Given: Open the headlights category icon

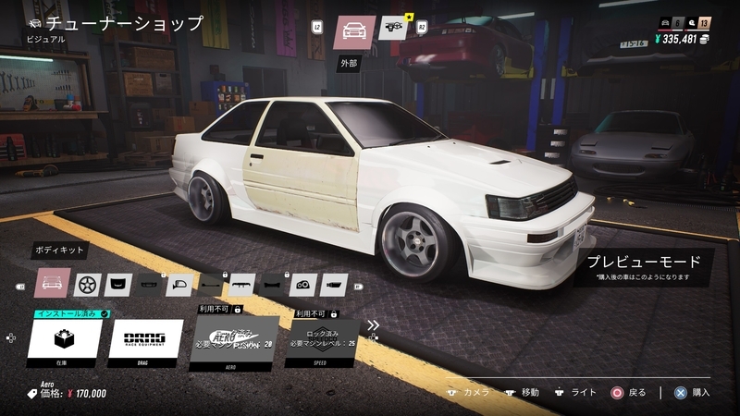Looking at the screenshot, I should pyautogui.click(x=303, y=285).
